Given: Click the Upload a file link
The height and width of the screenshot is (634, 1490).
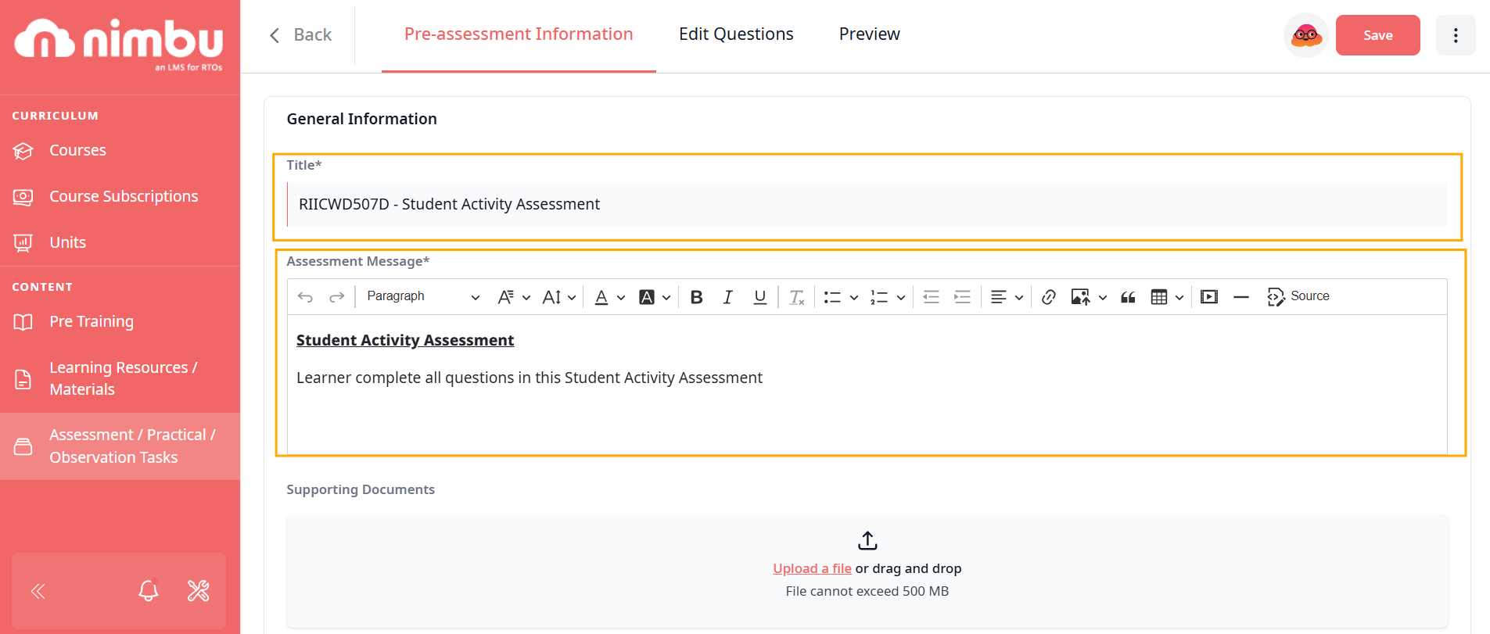Looking at the screenshot, I should tap(812, 568).
